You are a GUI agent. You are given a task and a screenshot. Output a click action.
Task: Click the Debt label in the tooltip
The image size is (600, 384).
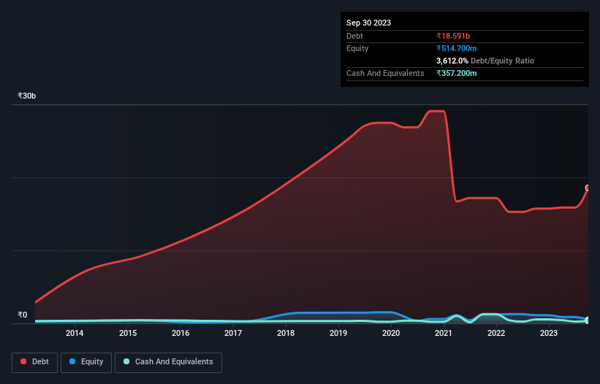coord(354,36)
